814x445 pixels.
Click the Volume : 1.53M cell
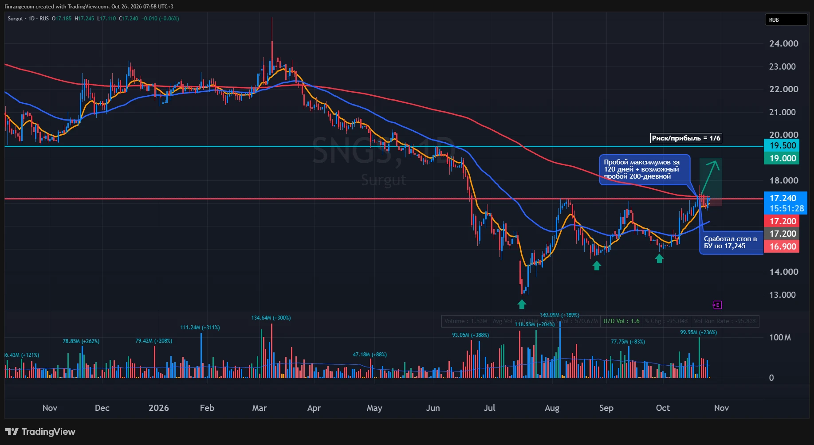click(x=466, y=321)
